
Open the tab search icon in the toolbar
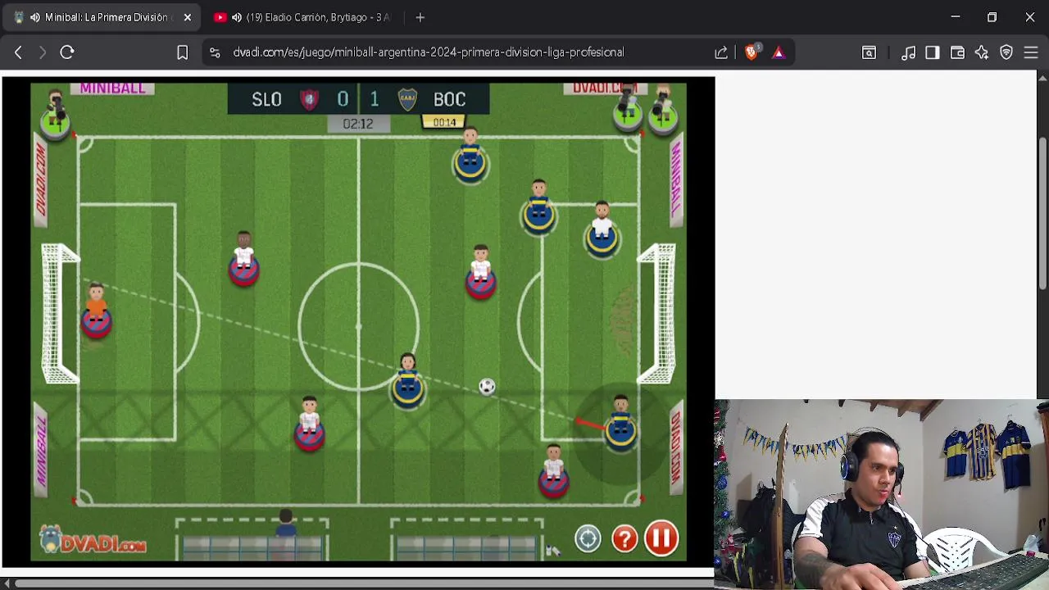coord(869,52)
